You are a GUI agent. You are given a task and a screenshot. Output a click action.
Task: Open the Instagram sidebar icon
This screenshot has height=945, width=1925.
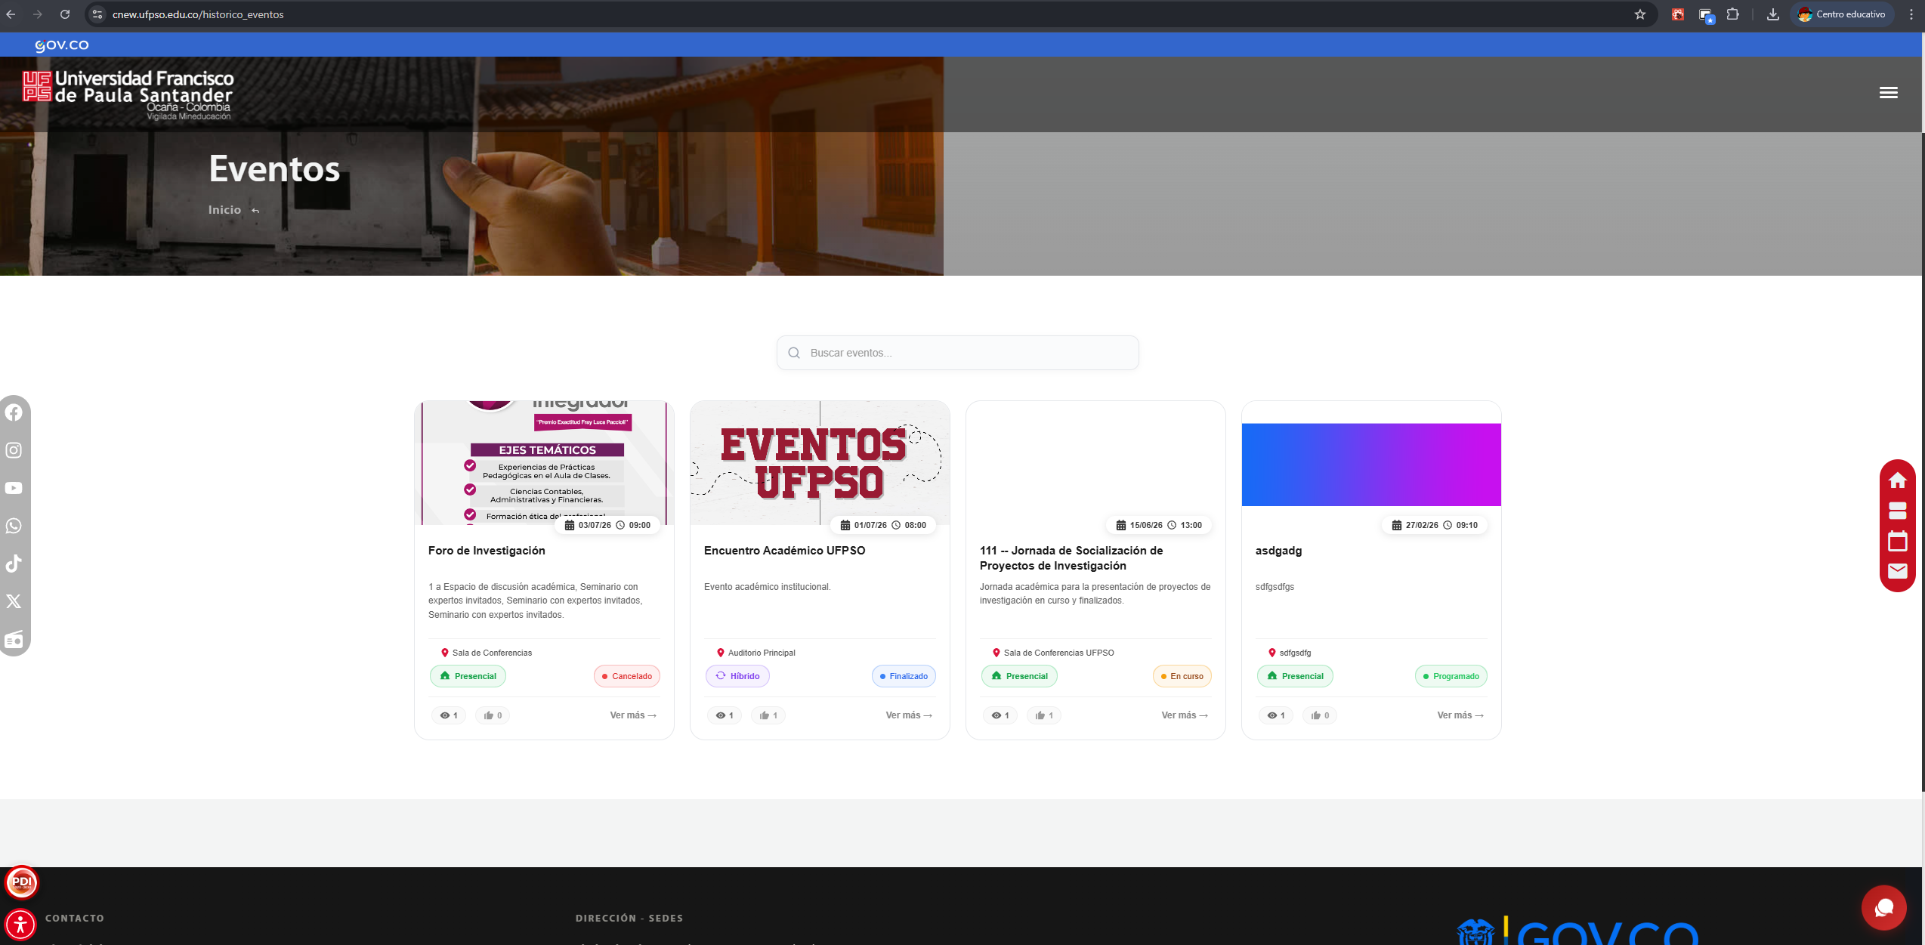14,450
